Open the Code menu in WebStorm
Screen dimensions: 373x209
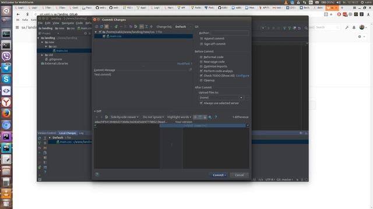[x=79, y=23]
